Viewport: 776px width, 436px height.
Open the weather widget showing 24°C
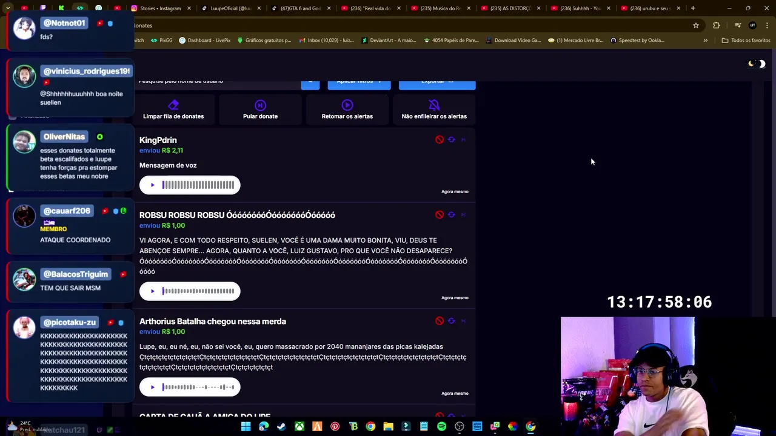tap(28, 426)
